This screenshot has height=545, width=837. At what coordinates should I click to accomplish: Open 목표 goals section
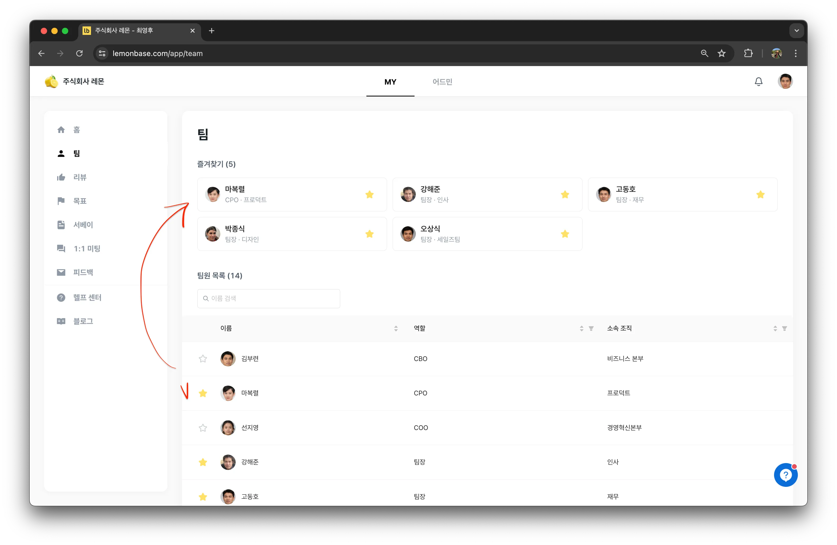[x=72, y=201]
